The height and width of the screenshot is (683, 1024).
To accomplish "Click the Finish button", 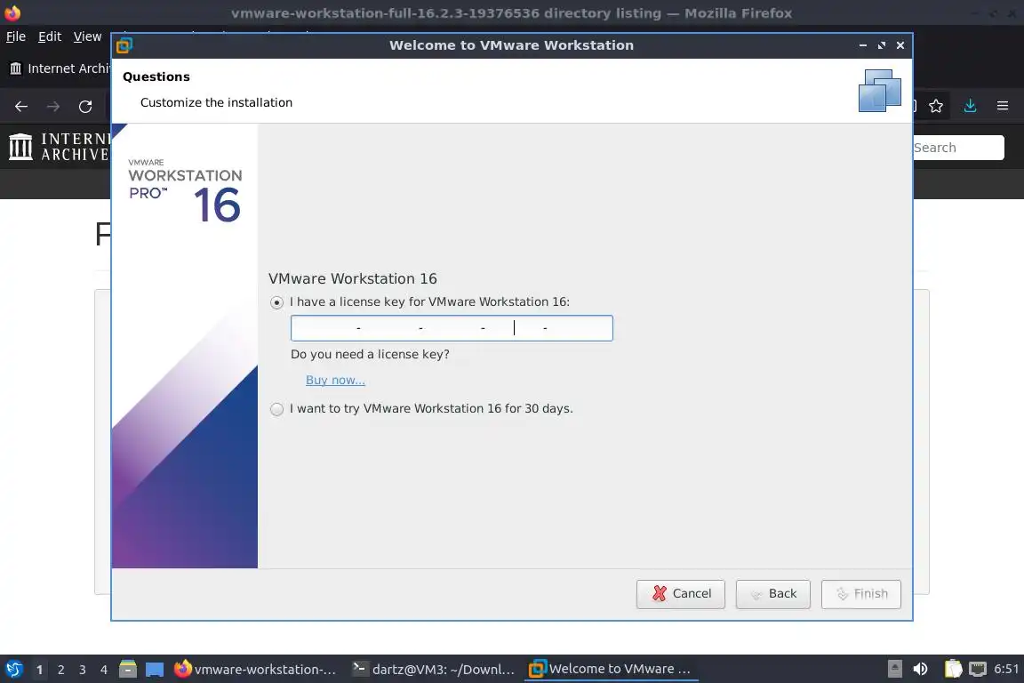I will (860, 594).
